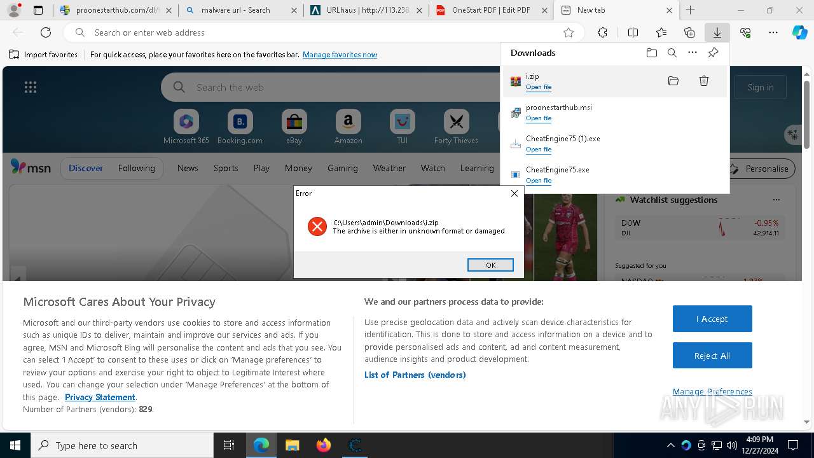Open the Play category
This screenshot has height=458, width=814.
pyautogui.click(x=261, y=168)
